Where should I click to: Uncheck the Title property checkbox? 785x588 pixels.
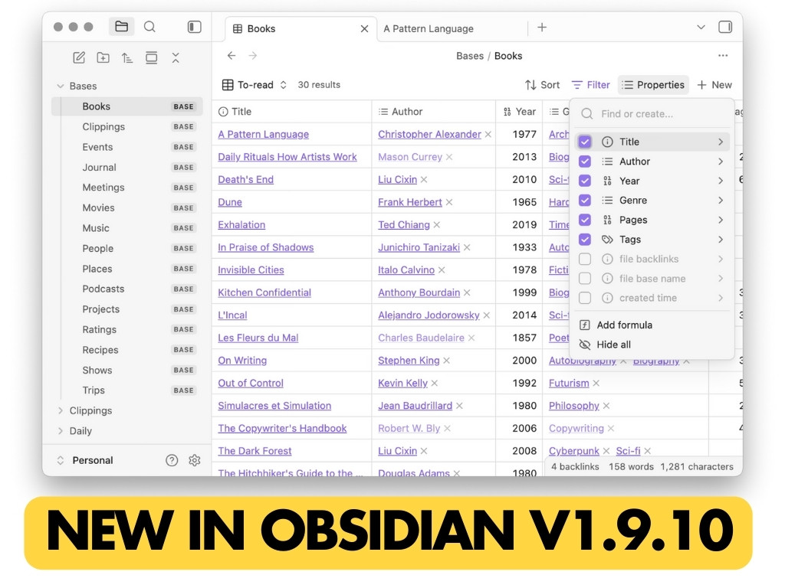[x=585, y=142]
